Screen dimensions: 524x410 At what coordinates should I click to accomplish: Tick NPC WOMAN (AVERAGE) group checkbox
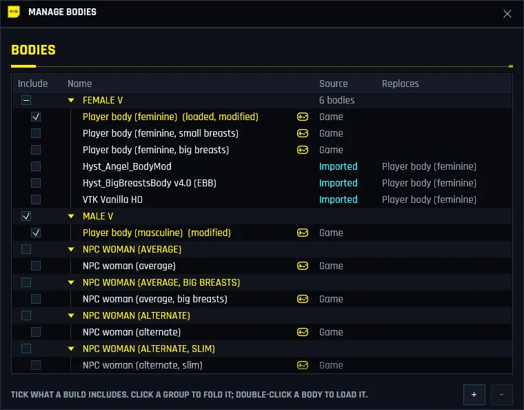(x=26, y=249)
